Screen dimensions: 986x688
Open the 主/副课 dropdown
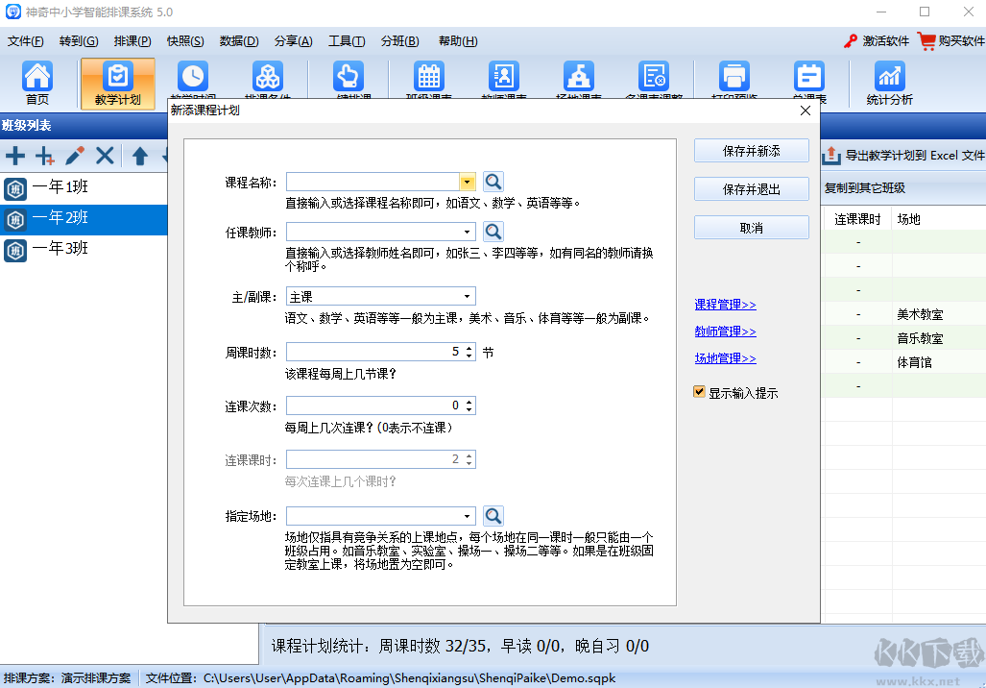pos(467,295)
